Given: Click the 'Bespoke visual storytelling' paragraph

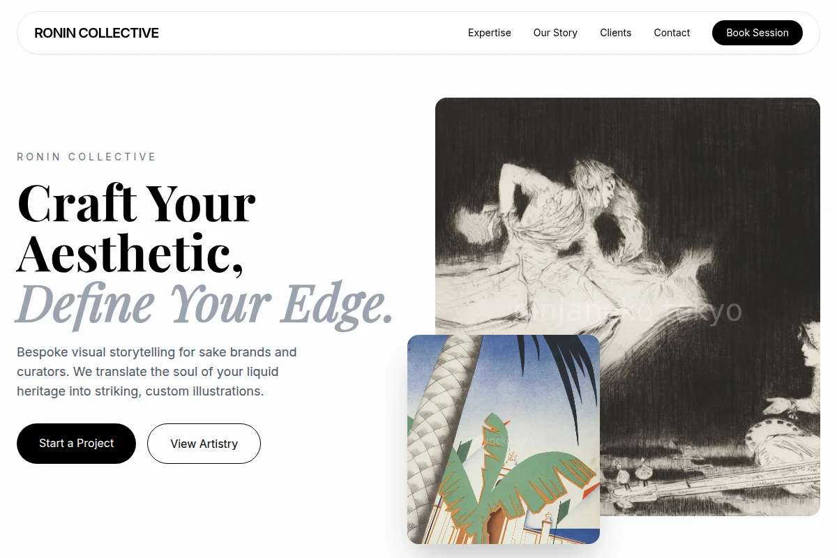Looking at the screenshot, I should point(157,372).
